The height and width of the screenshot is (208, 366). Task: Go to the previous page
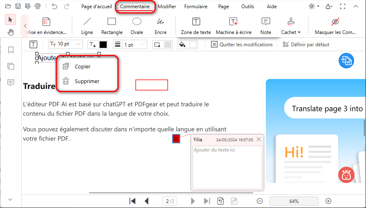(146, 201)
